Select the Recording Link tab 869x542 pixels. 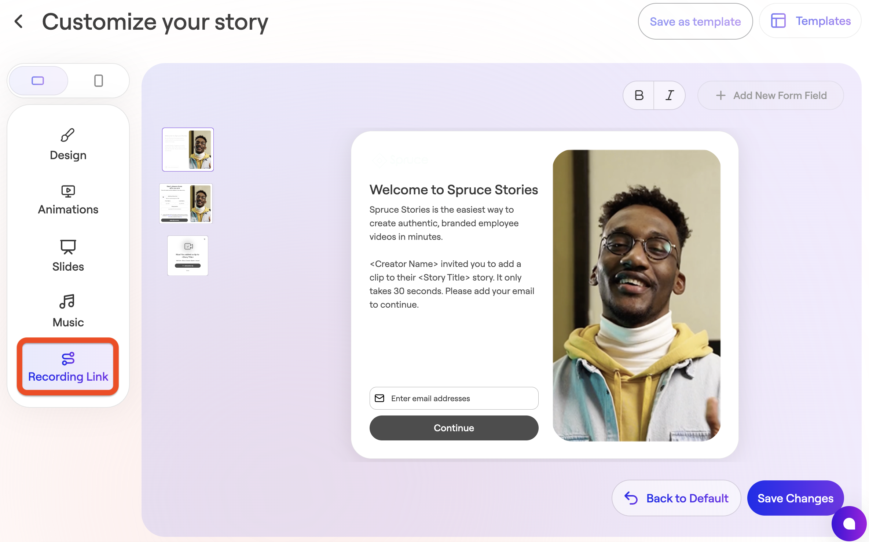[x=68, y=367]
